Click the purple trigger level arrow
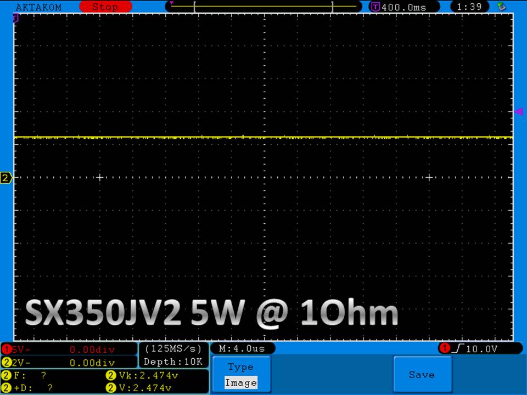This screenshot has height=395, width=527. pyautogui.click(x=518, y=112)
